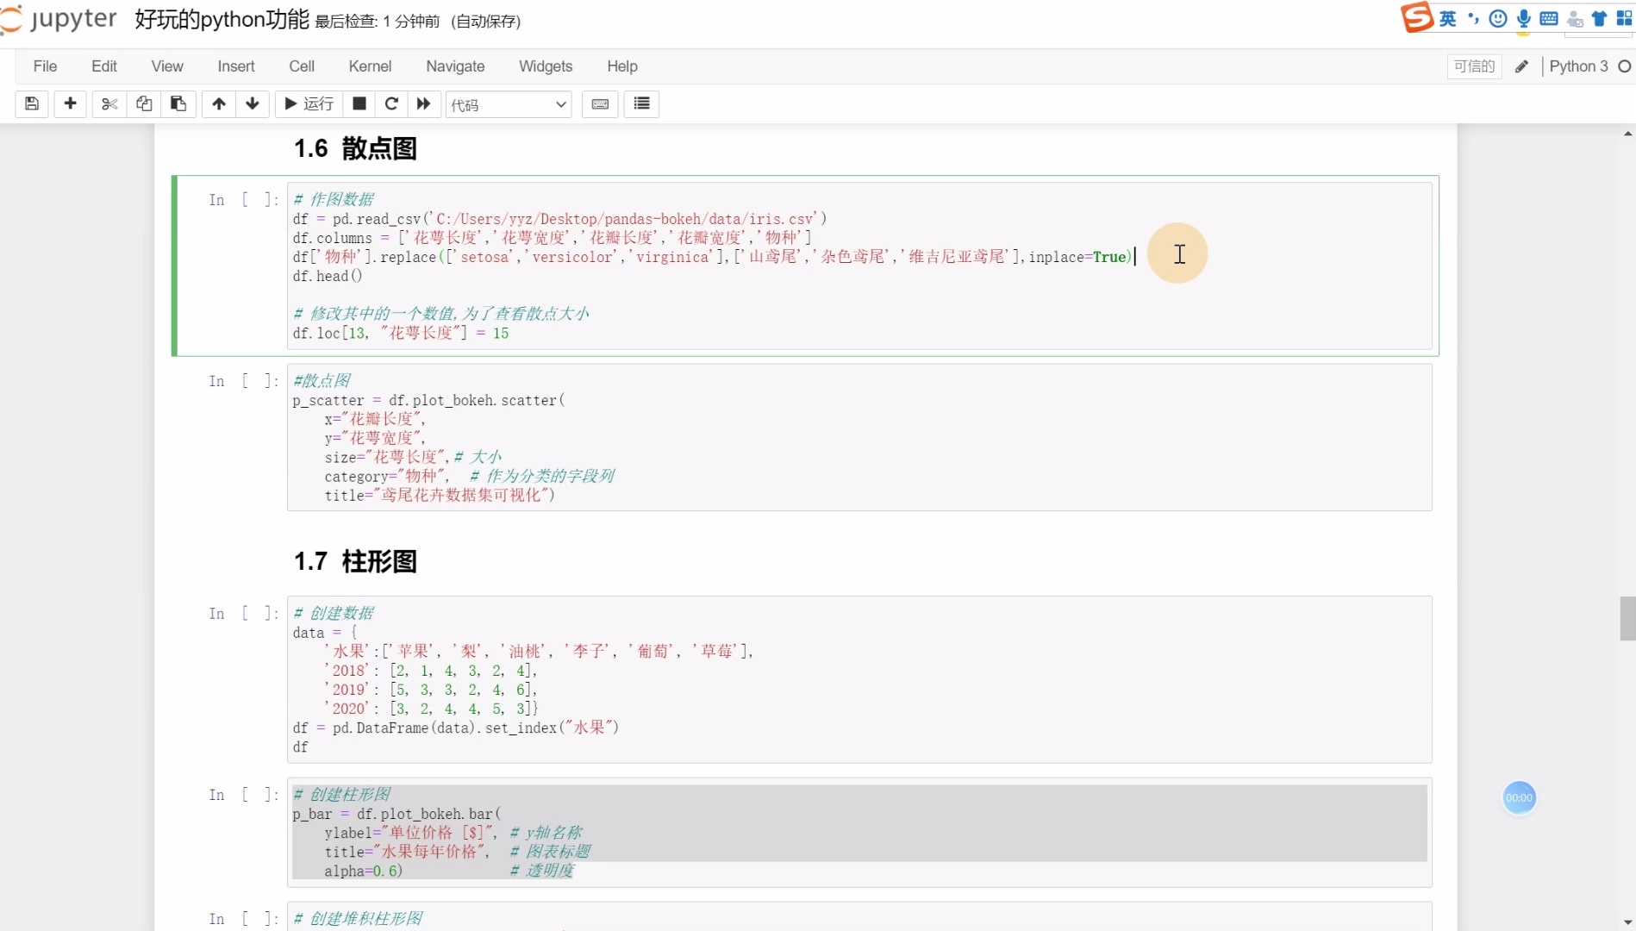Screen dimensions: 1636x931
Task: Open the Kernel menu
Action: 370,66
